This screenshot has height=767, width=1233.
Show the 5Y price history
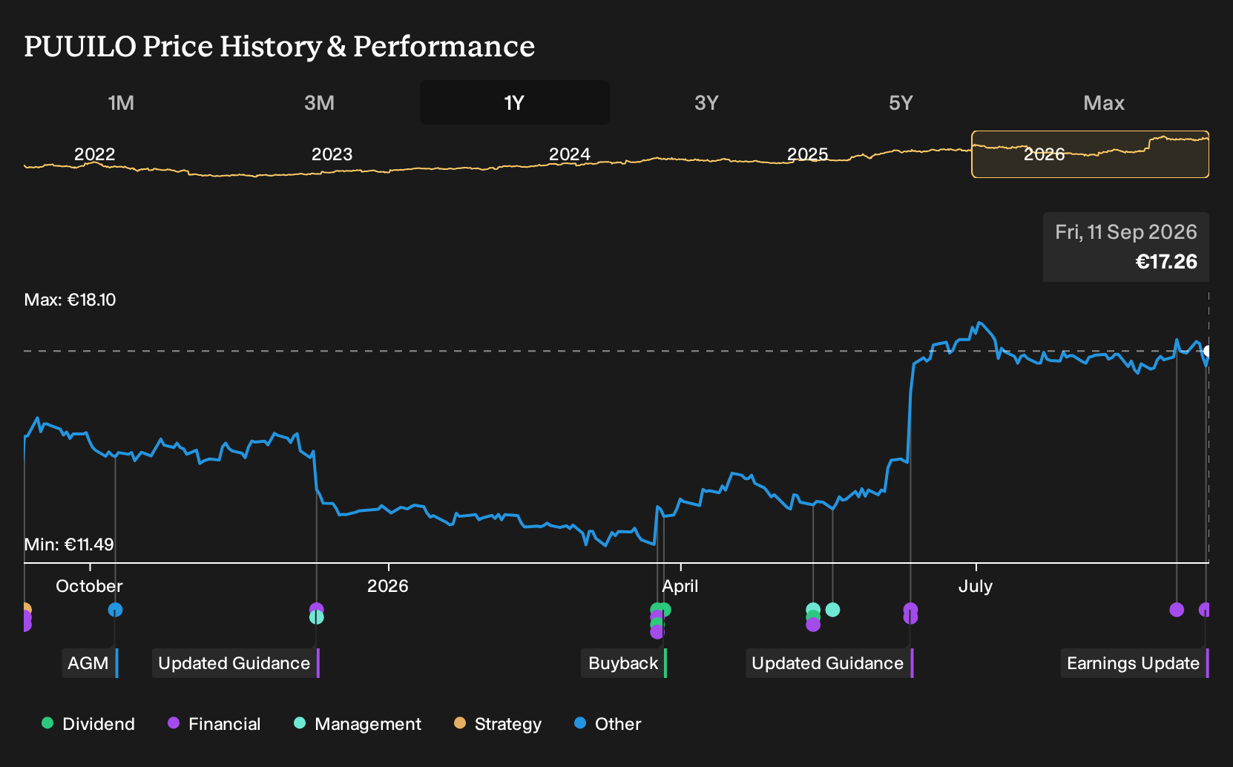[901, 102]
